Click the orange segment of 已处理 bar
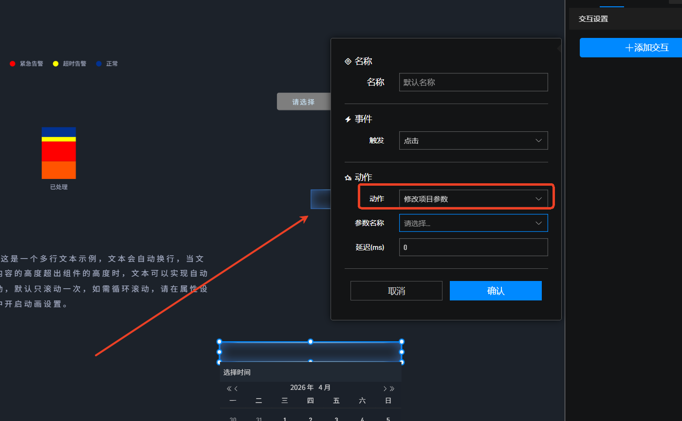682x421 pixels. 59,170
